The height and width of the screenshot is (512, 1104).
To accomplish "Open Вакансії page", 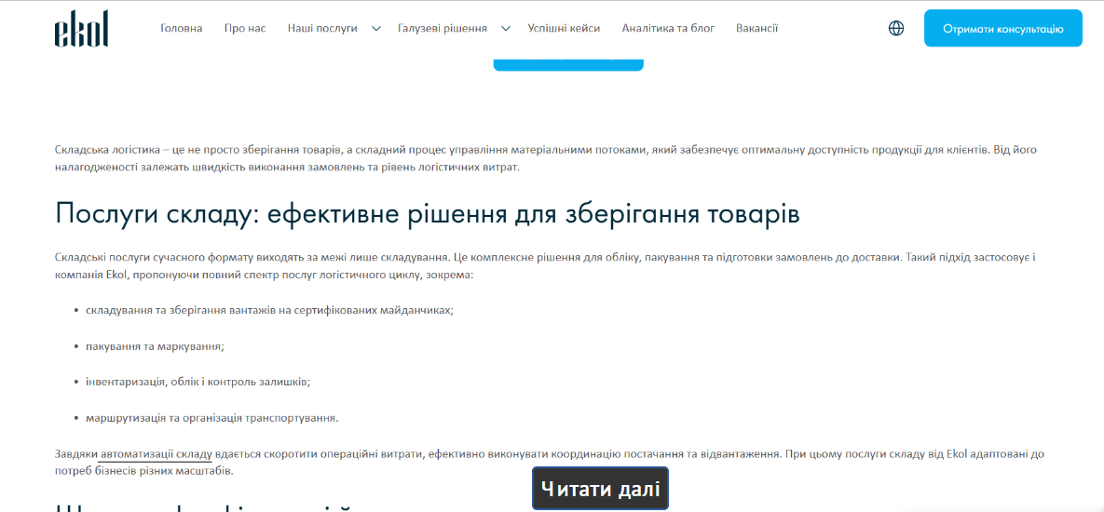I will (x=756, y=28).
